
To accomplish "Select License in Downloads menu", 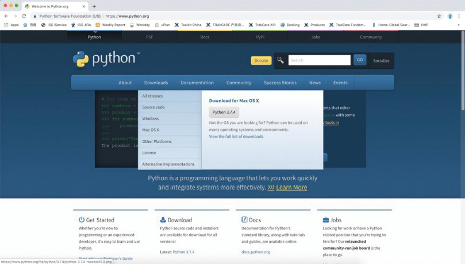I will [170, 153].
